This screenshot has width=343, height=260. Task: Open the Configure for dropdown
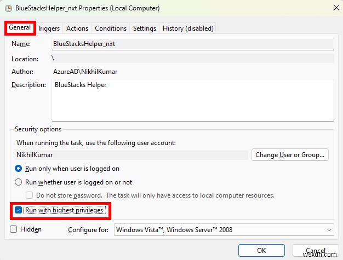pyautogui.click(x=224, y=230)
